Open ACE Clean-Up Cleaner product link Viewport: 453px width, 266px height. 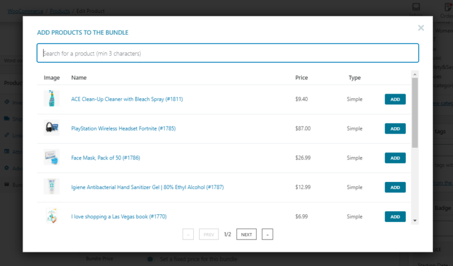pyautogui.click(x=127, y=99)
